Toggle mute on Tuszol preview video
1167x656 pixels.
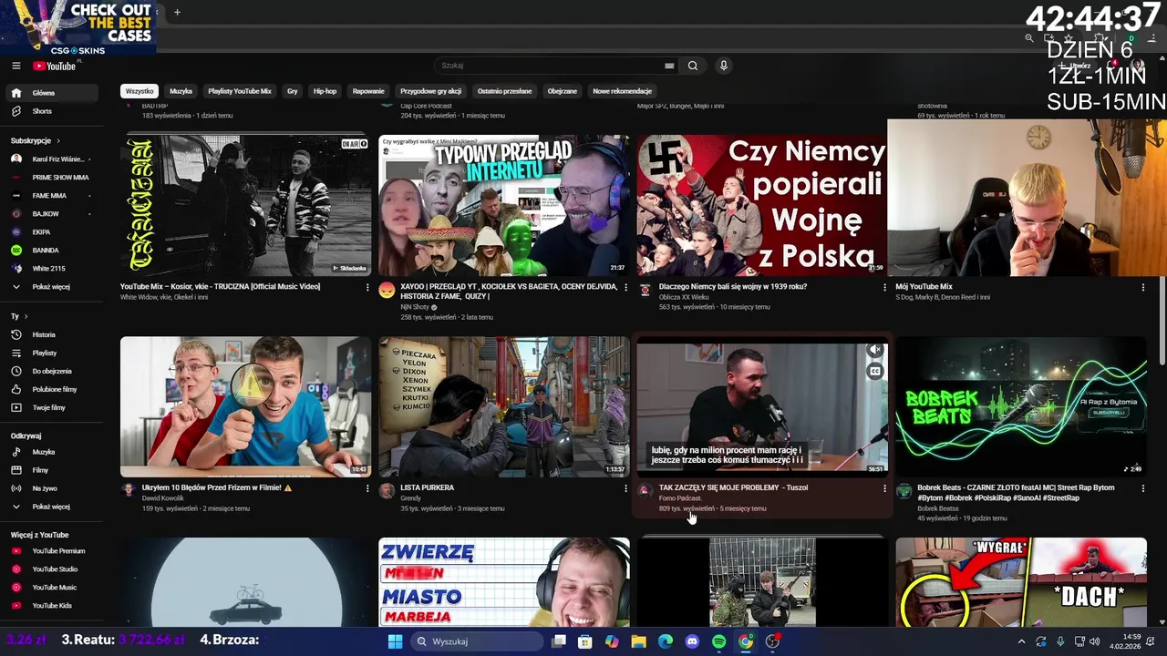[875, 350]
